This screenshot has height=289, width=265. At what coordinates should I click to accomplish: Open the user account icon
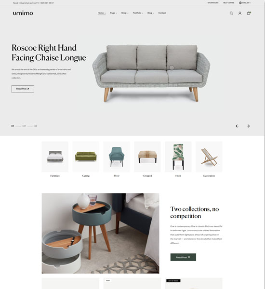(x=240, y=13)
